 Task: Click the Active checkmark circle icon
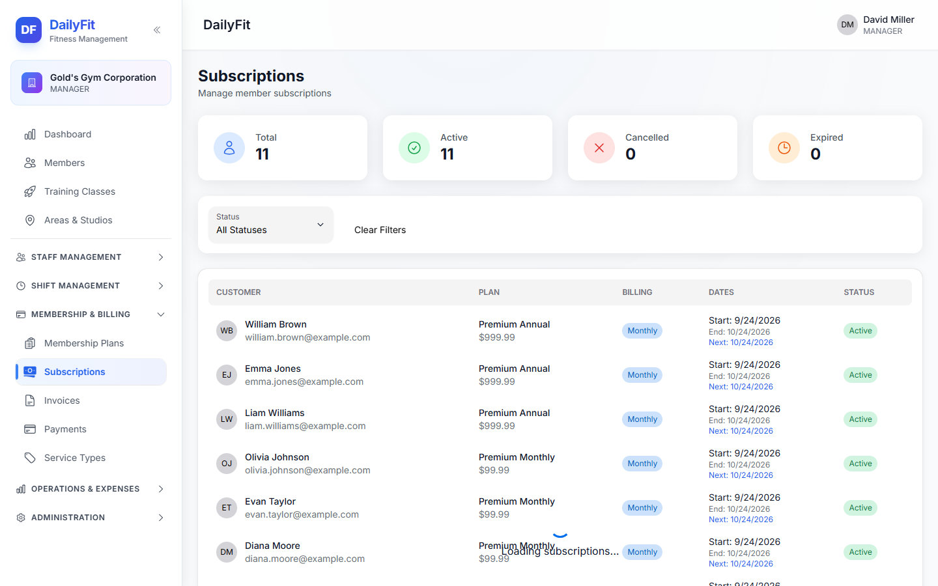point(414,148)
